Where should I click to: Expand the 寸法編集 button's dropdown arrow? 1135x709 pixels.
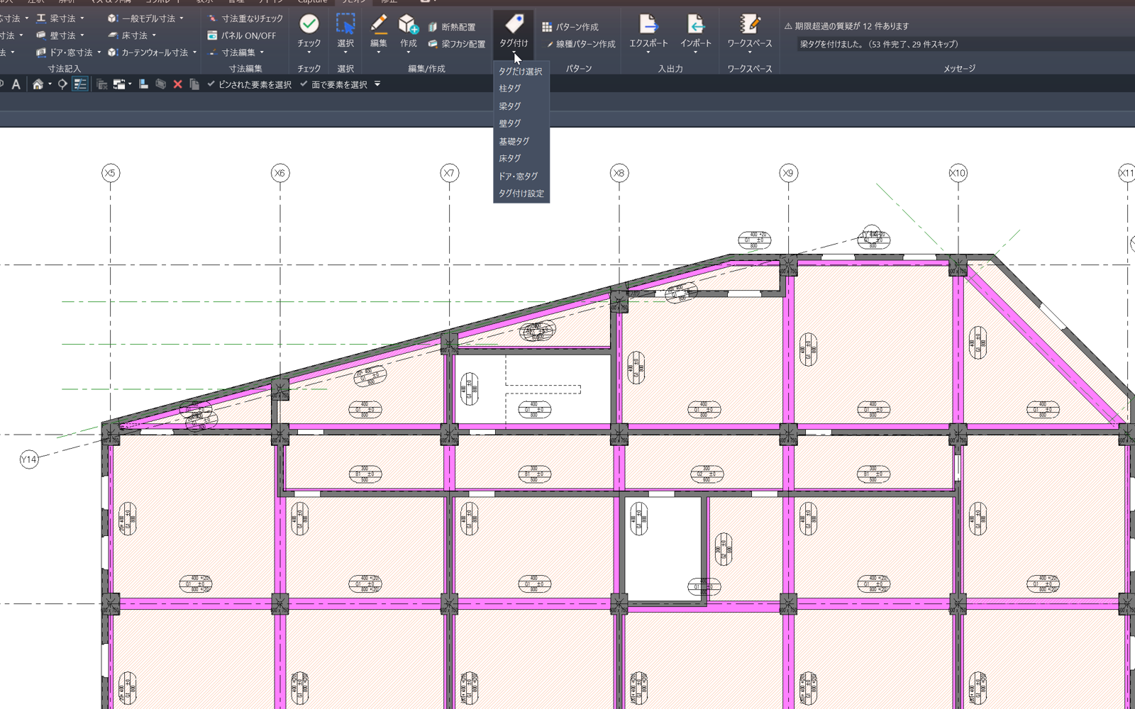pyautogui.click(x=262, y=52)
